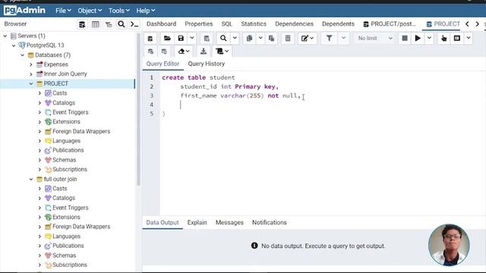This screenshot has width=486, height=273.
Task: Collapse the PostgreSQL 13 server node
Action: coord(14,45)
